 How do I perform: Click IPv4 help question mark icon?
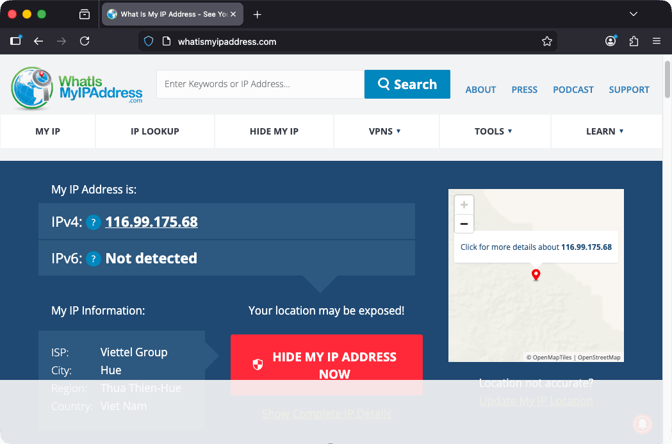click(x=94, y=222)
